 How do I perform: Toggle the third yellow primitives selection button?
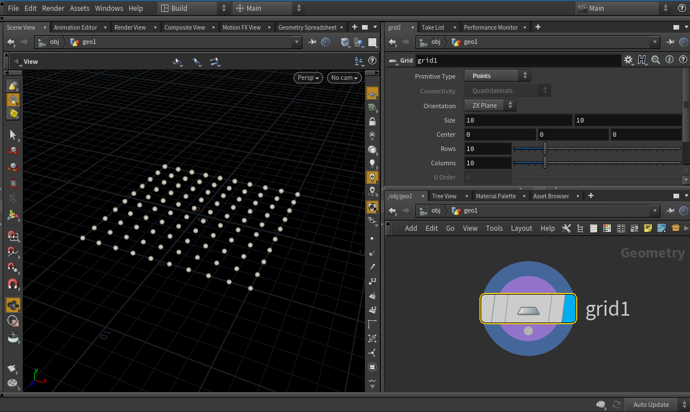tap(13, 113)
